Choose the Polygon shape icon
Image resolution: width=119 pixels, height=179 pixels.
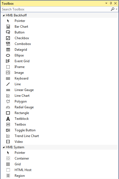(x=8, y=101)
